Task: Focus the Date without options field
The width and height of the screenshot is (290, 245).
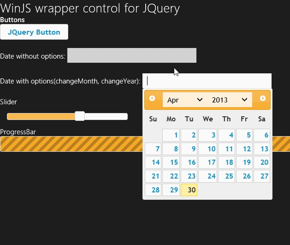Action: 132,55
